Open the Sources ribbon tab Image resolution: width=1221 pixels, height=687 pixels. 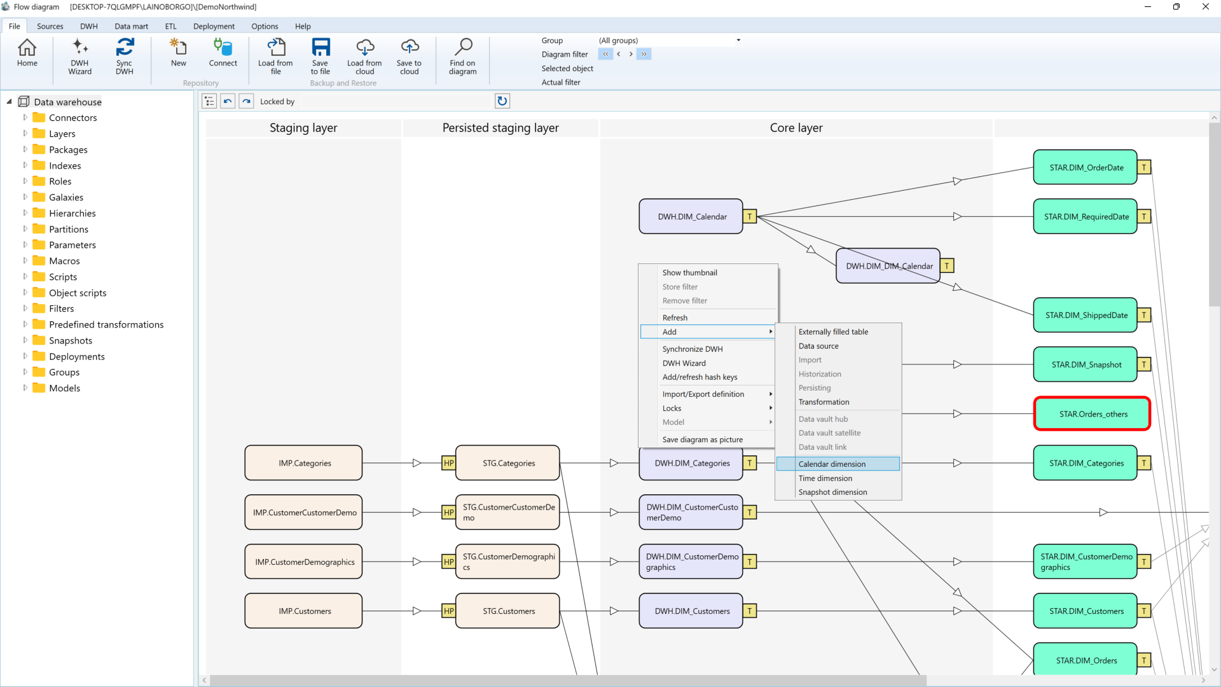(x=50, y=26)
